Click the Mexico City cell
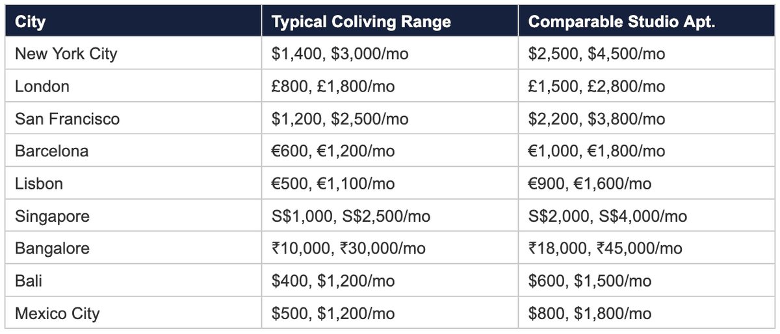This screenshot has height=334, width=780. coord(57,313)
